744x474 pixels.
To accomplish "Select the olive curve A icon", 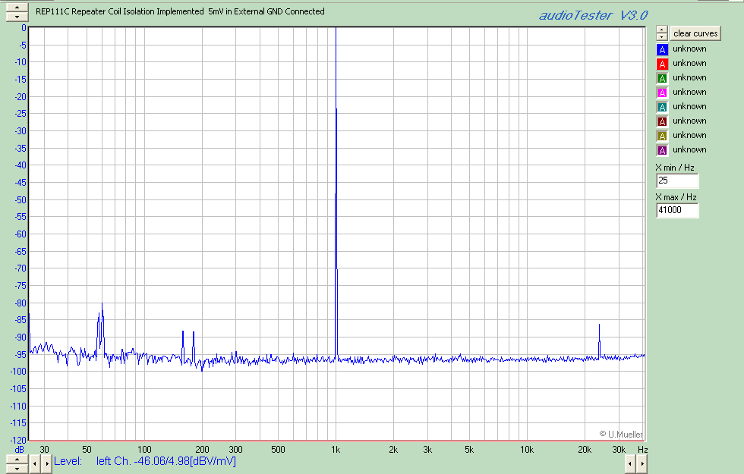I will coord(662,136).
